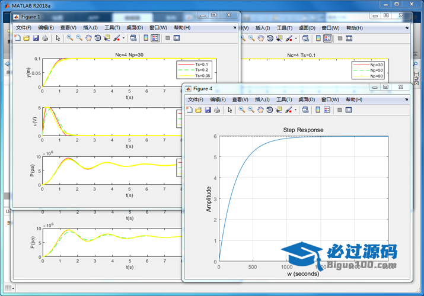Open 桌面(D) menu in background figure
This screenshot has width=424, height=296.
(307, 28)
